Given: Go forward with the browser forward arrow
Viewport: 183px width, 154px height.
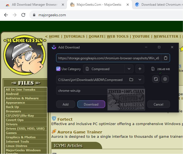Looking at the screenshot, I should click(15, 15).
